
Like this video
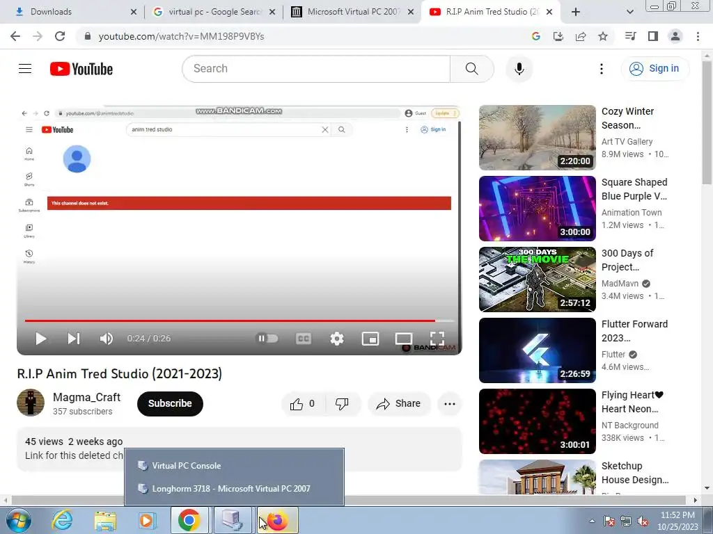(304, 404)
